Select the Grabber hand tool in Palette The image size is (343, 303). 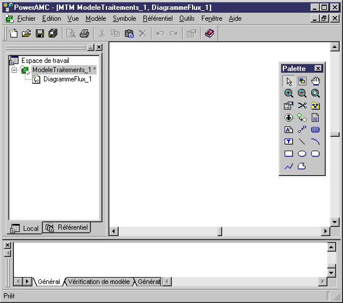tap(315, 81)
